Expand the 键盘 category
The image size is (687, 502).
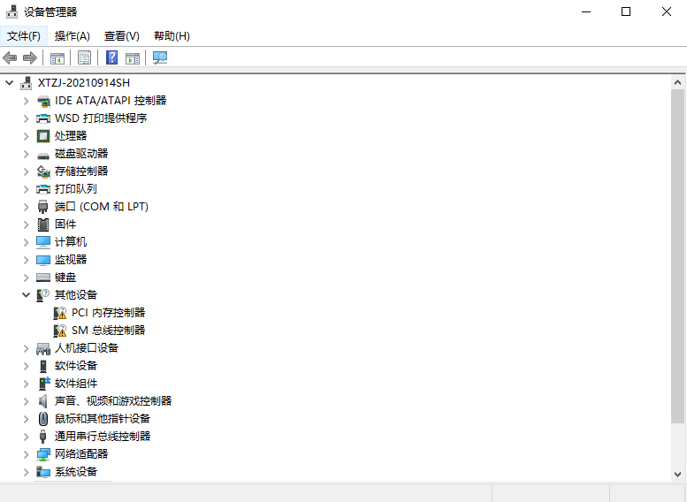click(27, 278)
